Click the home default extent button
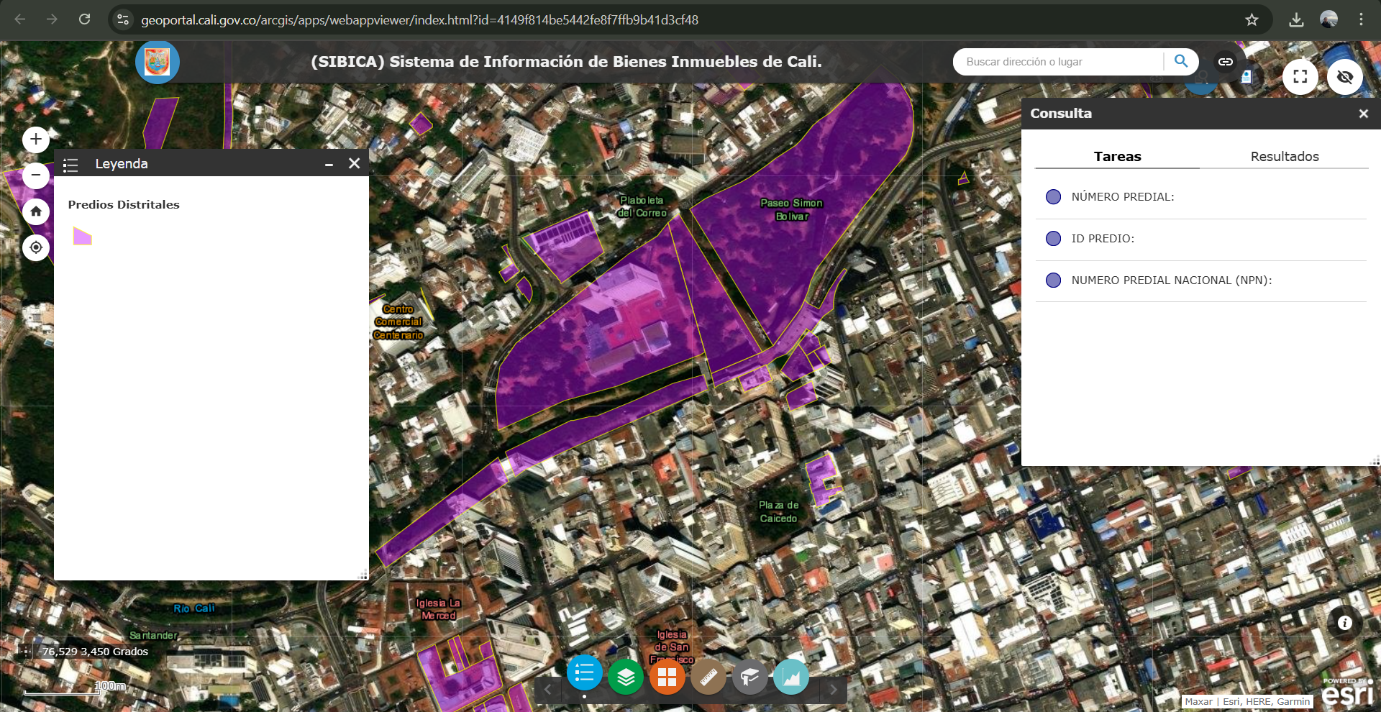This screenshot has height=712, width=1381. pos(36,211)
